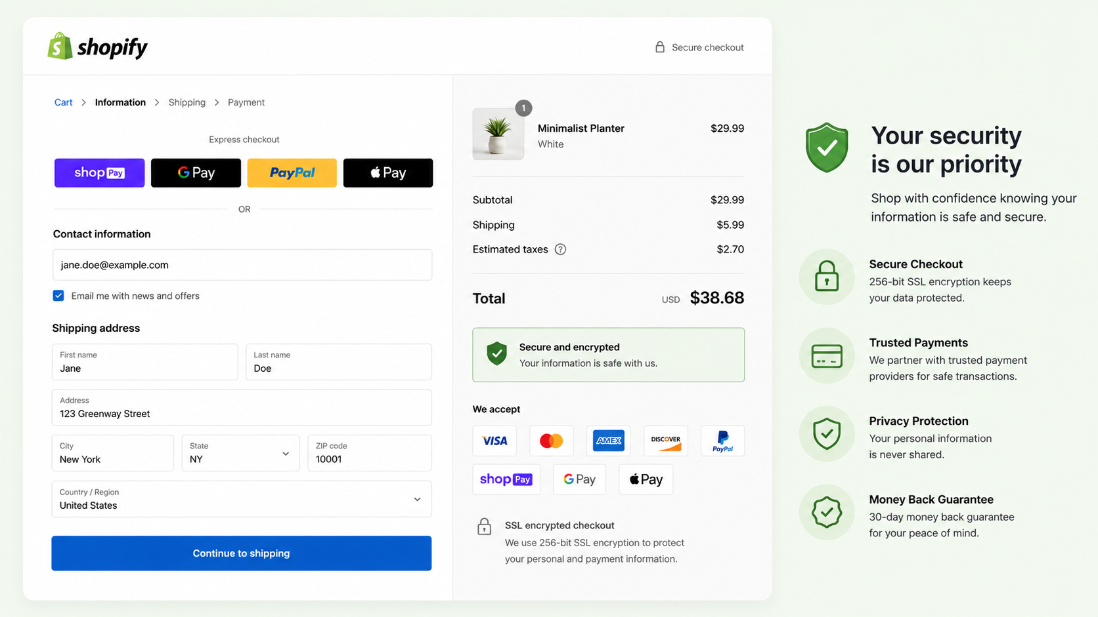Click the Express checkout label

[x=244, y=140]
